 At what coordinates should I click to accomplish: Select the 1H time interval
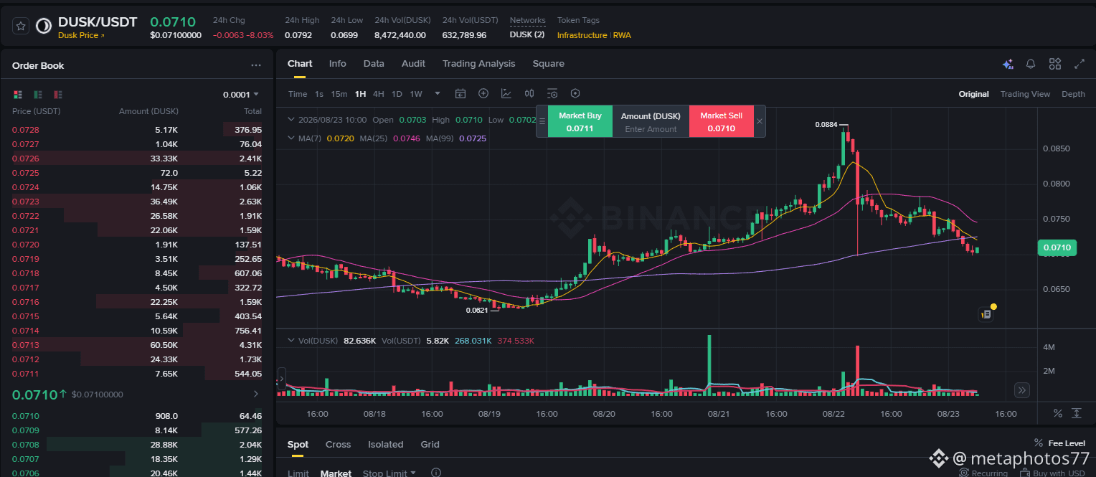coord(360,94)
